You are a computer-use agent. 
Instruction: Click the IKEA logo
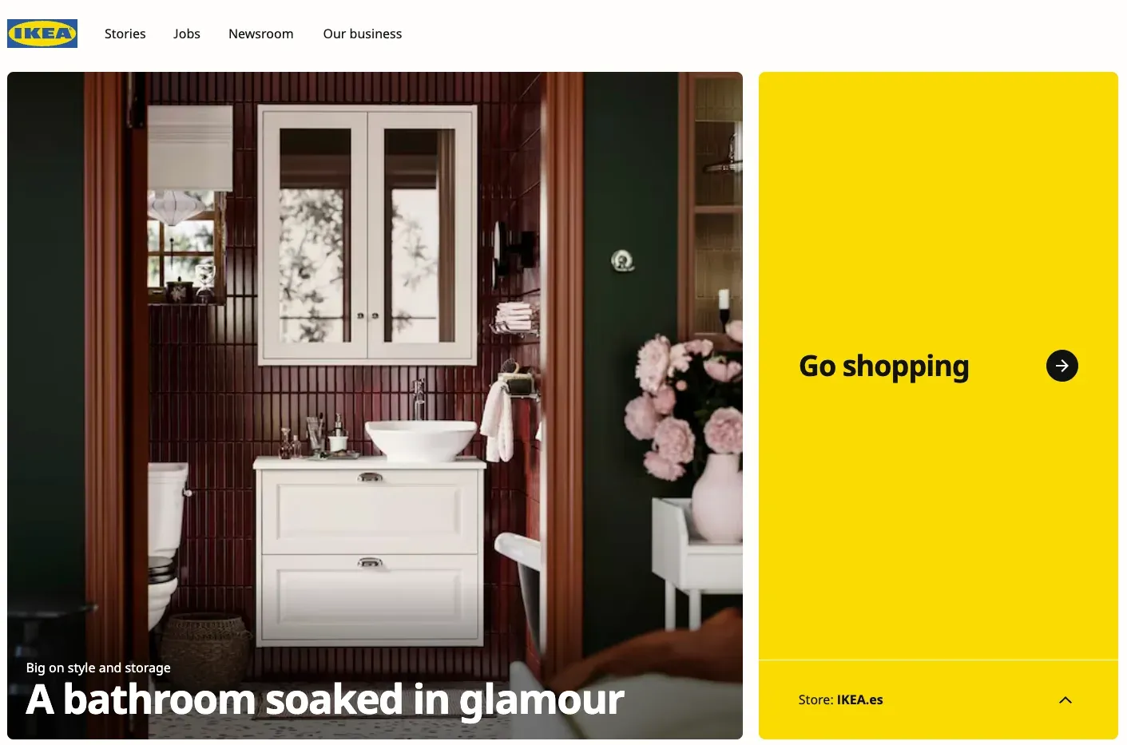(x=42, y=34)
